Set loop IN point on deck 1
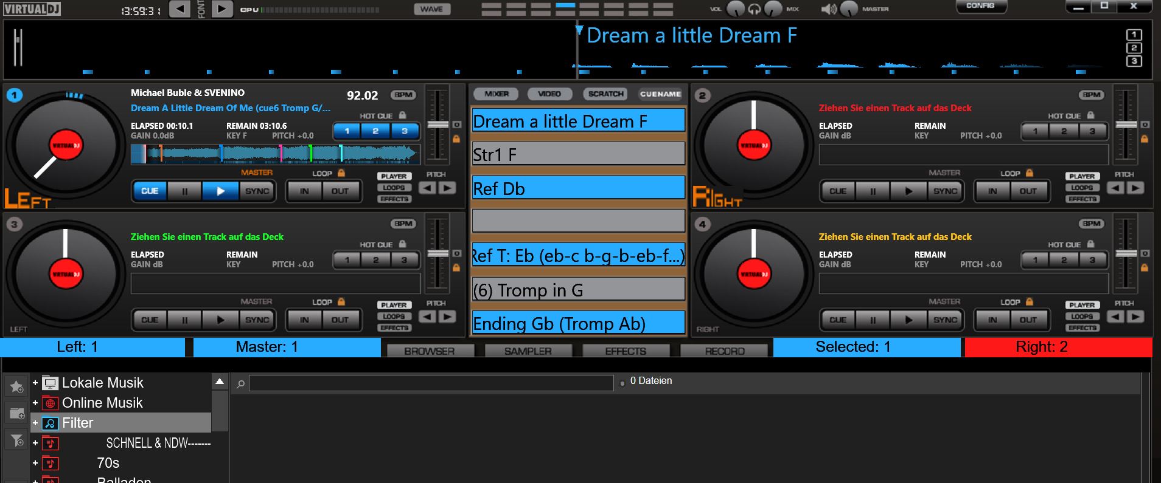This screenshot has width=1161, height=483. 304,191
